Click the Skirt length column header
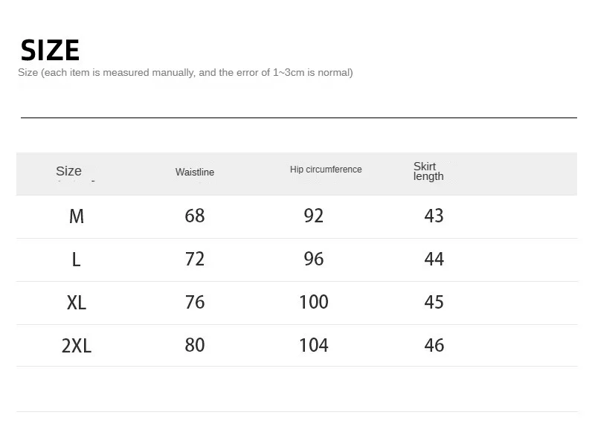This screenshot has height=438, width=595. pos(428,171)
